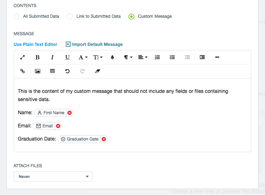Click Use Plain Text Editor link
This screenshot has height=195, width=265.
(35, 44)
